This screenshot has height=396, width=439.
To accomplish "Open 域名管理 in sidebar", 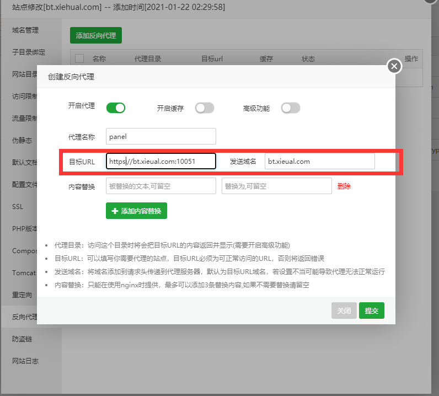I will tap(25, 30).
